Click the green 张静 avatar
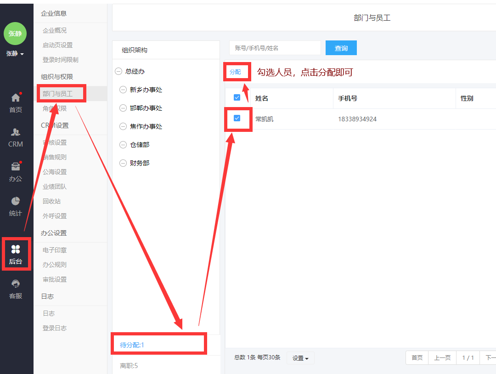Image resolution: width=496 pixels, height=374 pixels. click(15, 34)
